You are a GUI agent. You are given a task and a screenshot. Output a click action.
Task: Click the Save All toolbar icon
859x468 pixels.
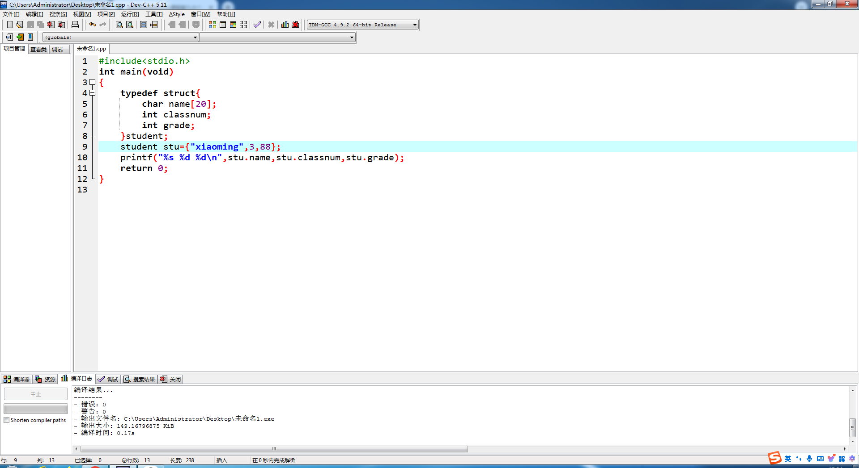point(40,25)
